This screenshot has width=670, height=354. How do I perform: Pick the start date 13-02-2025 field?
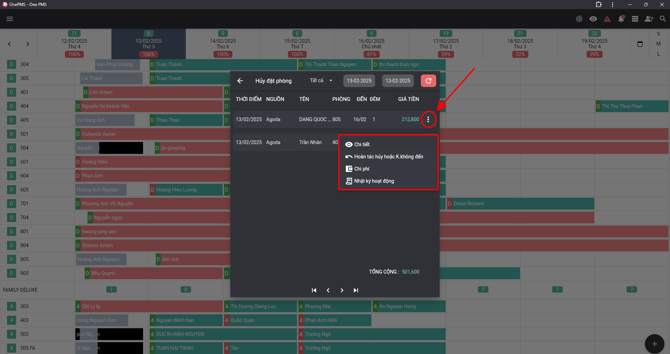pos(359,81)
